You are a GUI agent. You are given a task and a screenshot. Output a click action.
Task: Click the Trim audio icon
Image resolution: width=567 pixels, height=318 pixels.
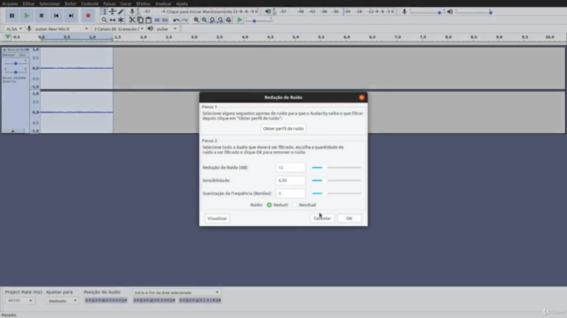coord(157,19)
